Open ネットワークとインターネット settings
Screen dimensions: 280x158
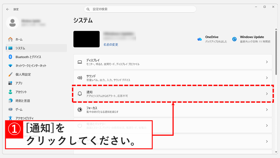pos(36,66)
